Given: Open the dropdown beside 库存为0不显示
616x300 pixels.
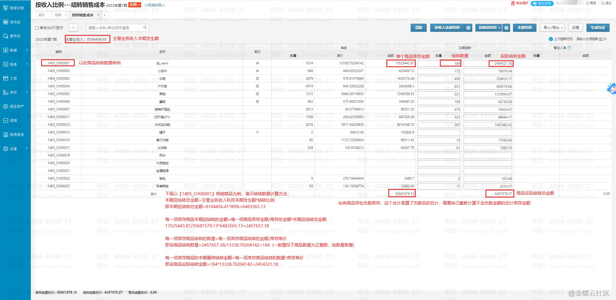Looking at the screenshot, I should pyautogui.click(x=73, y=28).
